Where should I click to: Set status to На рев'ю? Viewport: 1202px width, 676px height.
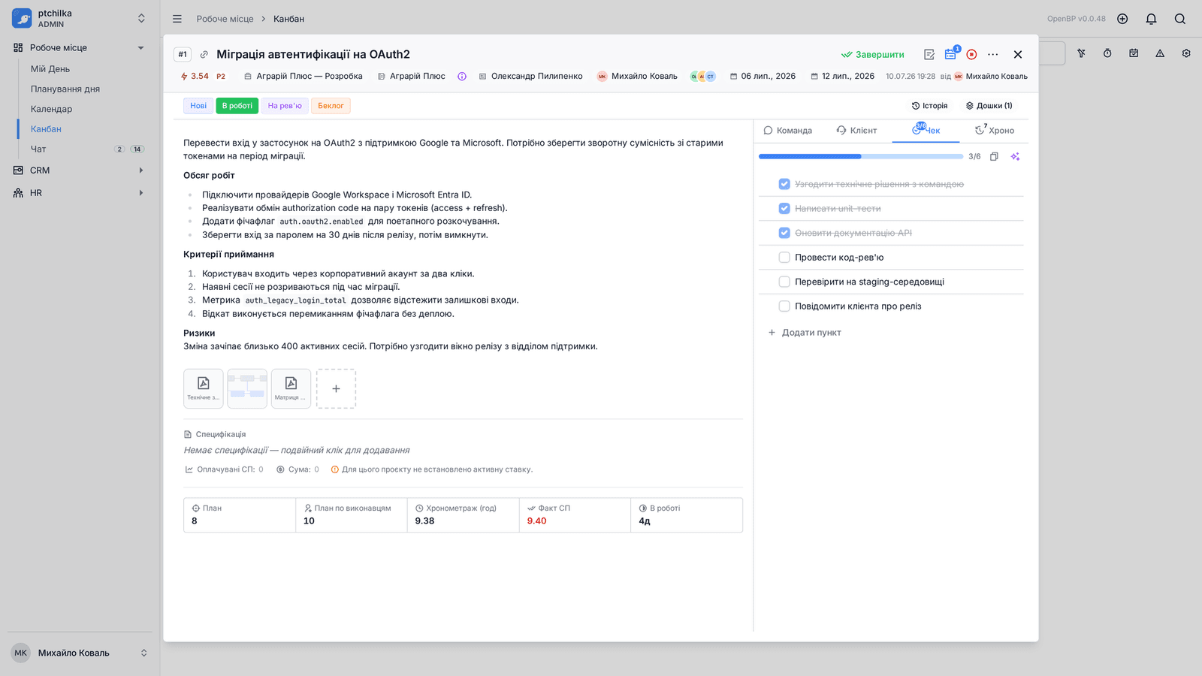coord(285,106)
